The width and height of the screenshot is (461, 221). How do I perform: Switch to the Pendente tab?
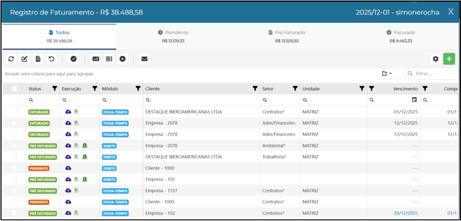pos(173,36)
